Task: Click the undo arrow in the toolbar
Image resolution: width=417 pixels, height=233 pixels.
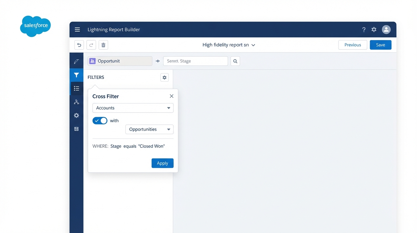Action: [79, 45]
